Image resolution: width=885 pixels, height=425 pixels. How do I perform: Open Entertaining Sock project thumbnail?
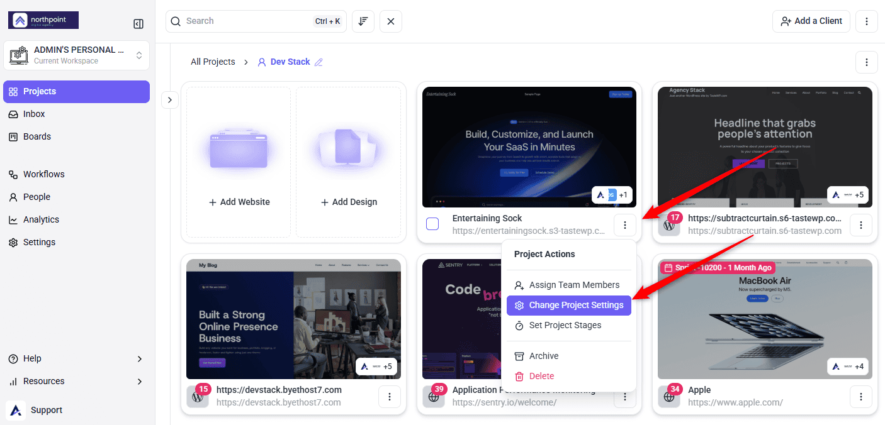(x=529, y=147)
